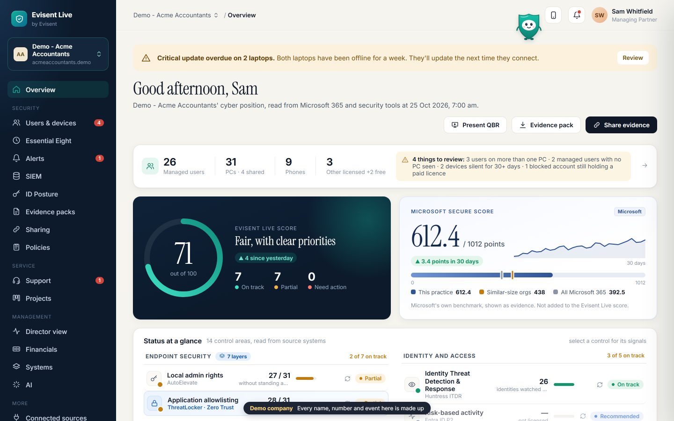This screenshot has width=674, height=421.
Task: Click the Identity Threat Detection eye icon
Action: coord(412,385)
